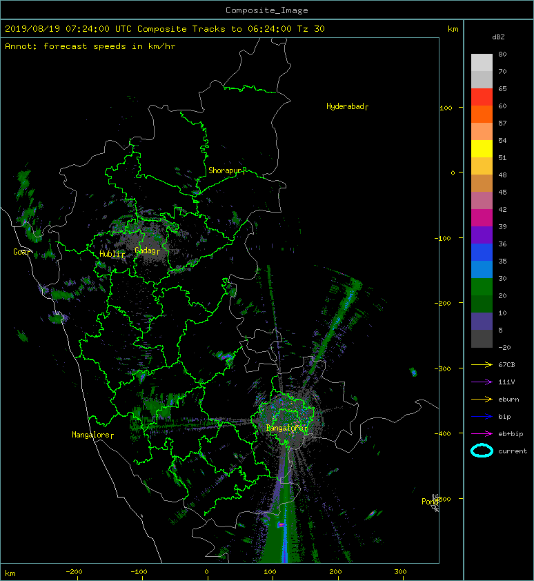Screen dimensions: 534x581
Task: Select the dark orange swatch between 60 and 57
Action: 482,114
